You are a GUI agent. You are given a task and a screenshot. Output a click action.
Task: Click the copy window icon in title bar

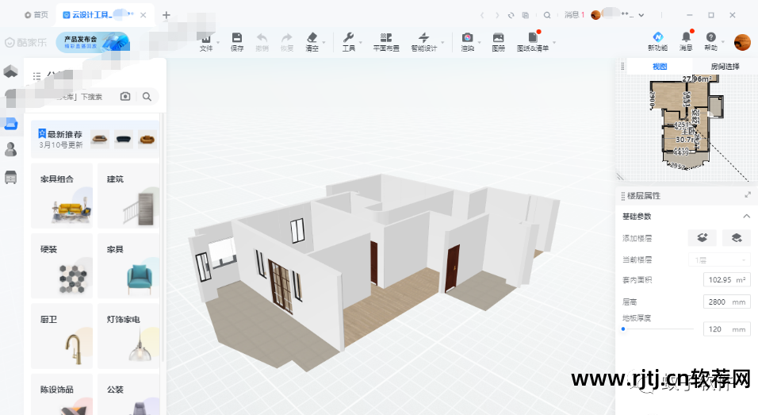(526, 16)
